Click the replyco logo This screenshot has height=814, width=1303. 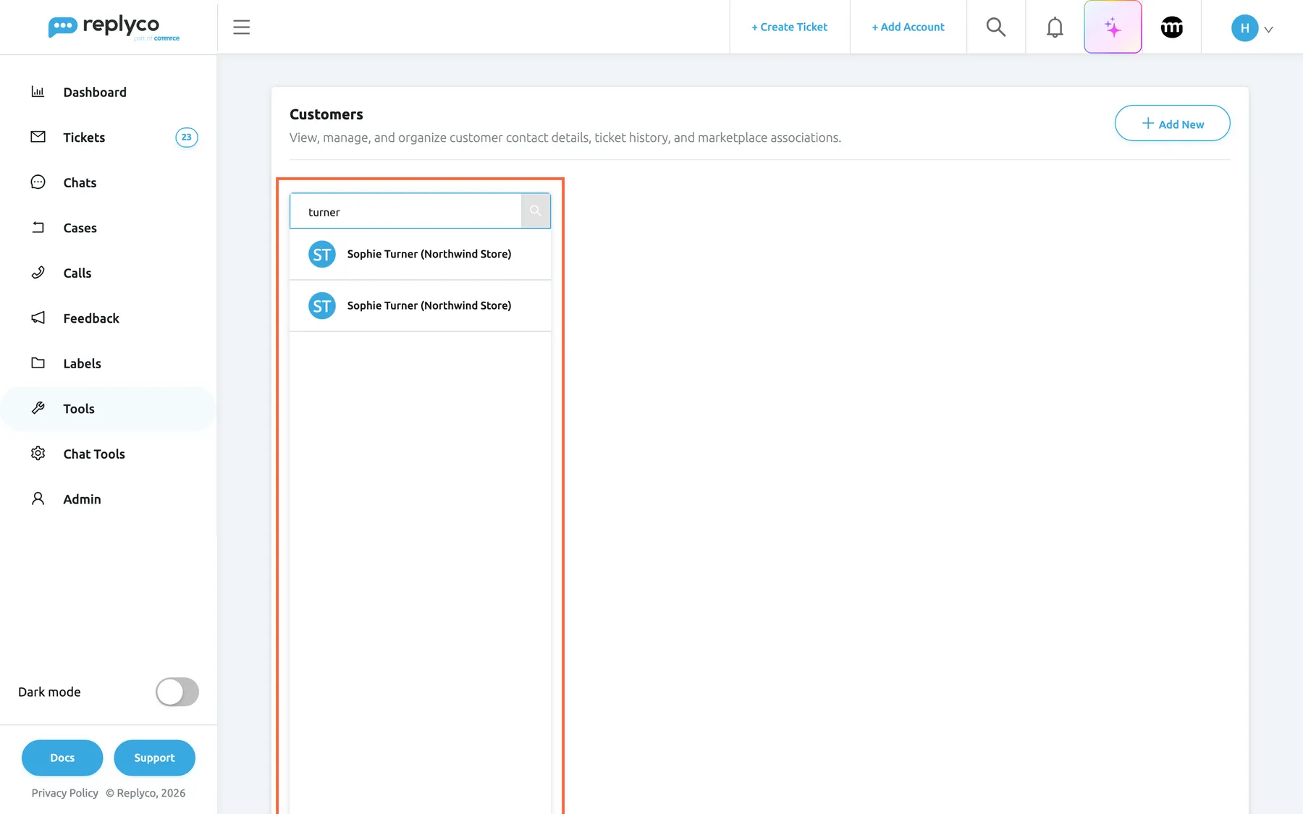pos(114,27)
